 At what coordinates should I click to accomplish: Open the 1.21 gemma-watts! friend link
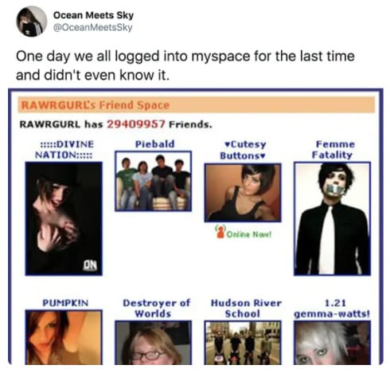332,308
